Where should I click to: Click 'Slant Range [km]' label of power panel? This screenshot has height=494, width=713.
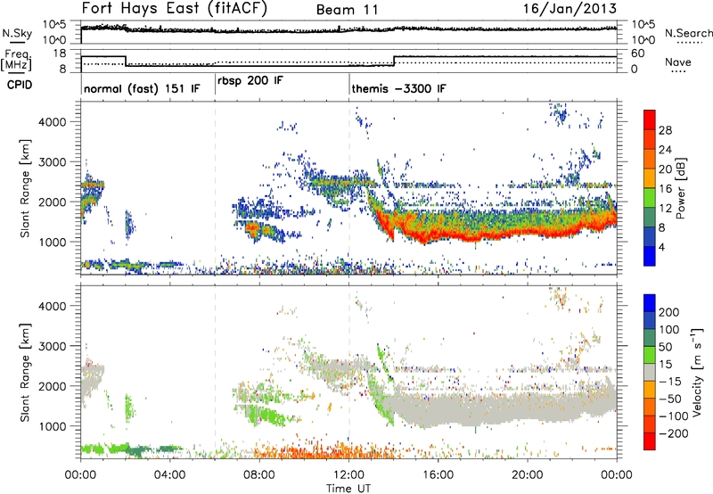click(25, 188)
